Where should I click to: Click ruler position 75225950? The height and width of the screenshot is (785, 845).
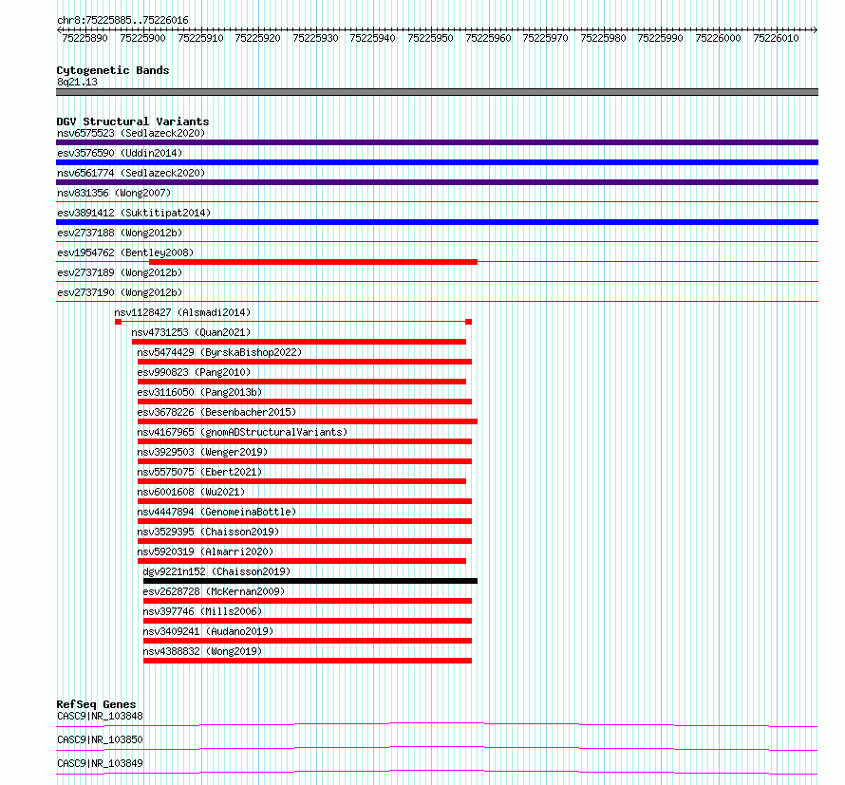[x=431, y=38]
